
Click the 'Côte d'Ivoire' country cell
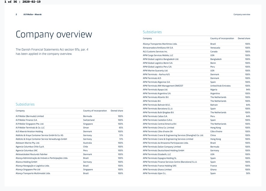(216, 131)
